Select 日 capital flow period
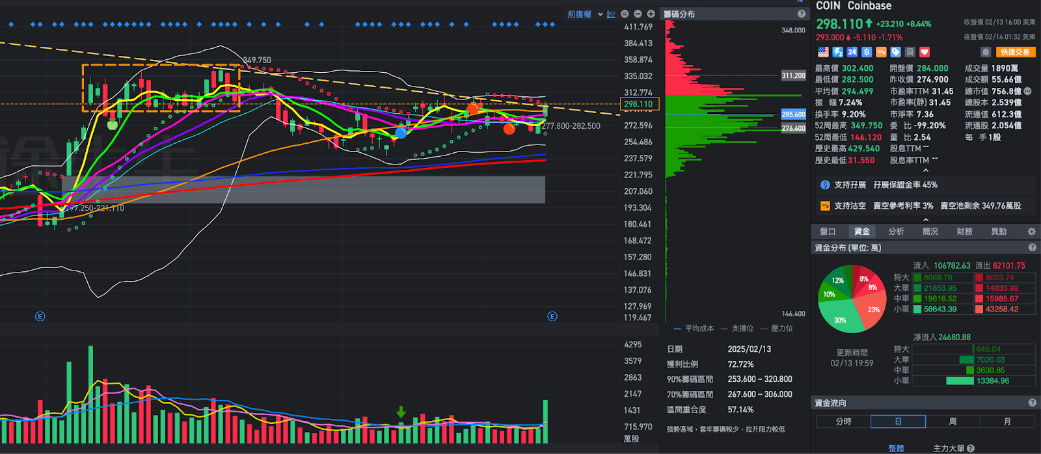 tap(898, 421)
